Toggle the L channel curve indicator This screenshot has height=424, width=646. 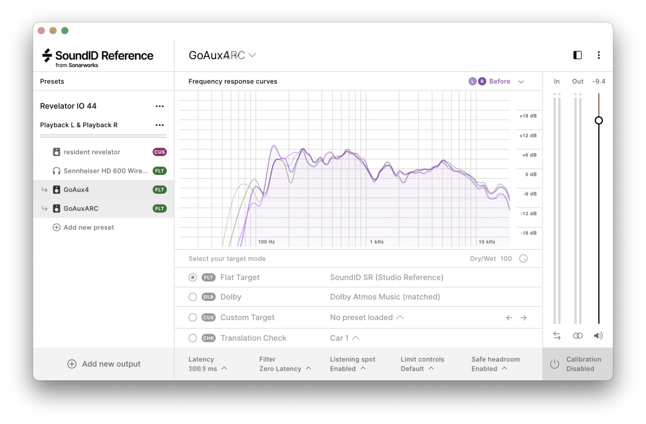click(473, 81)
